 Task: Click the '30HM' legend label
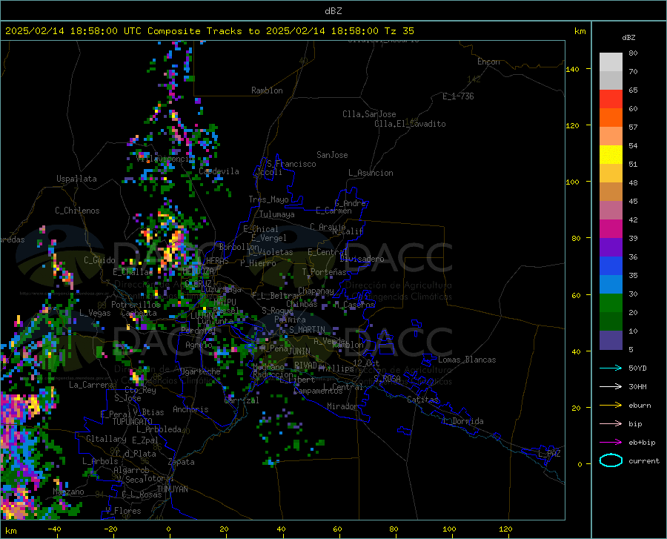637,387
